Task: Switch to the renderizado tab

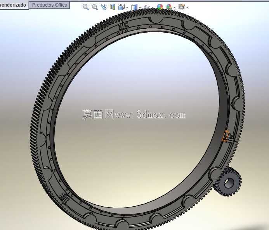Action: tap(13, 5)
